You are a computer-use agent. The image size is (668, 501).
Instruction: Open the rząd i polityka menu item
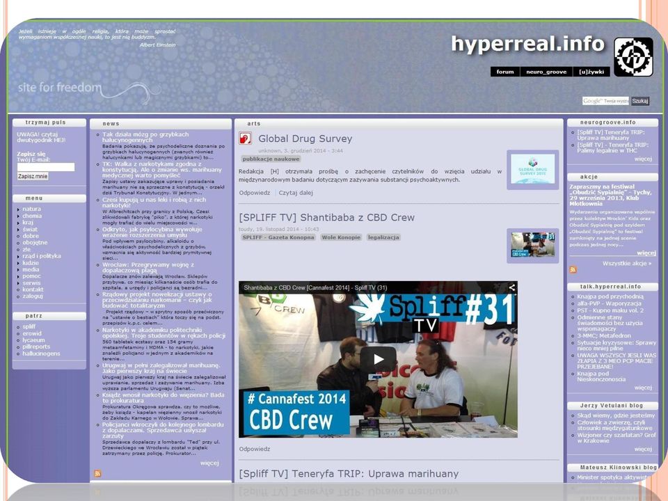(x=41, y=256)
